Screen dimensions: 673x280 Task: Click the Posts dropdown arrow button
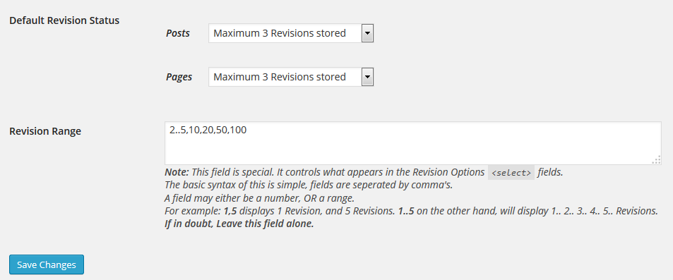(367, 33)
